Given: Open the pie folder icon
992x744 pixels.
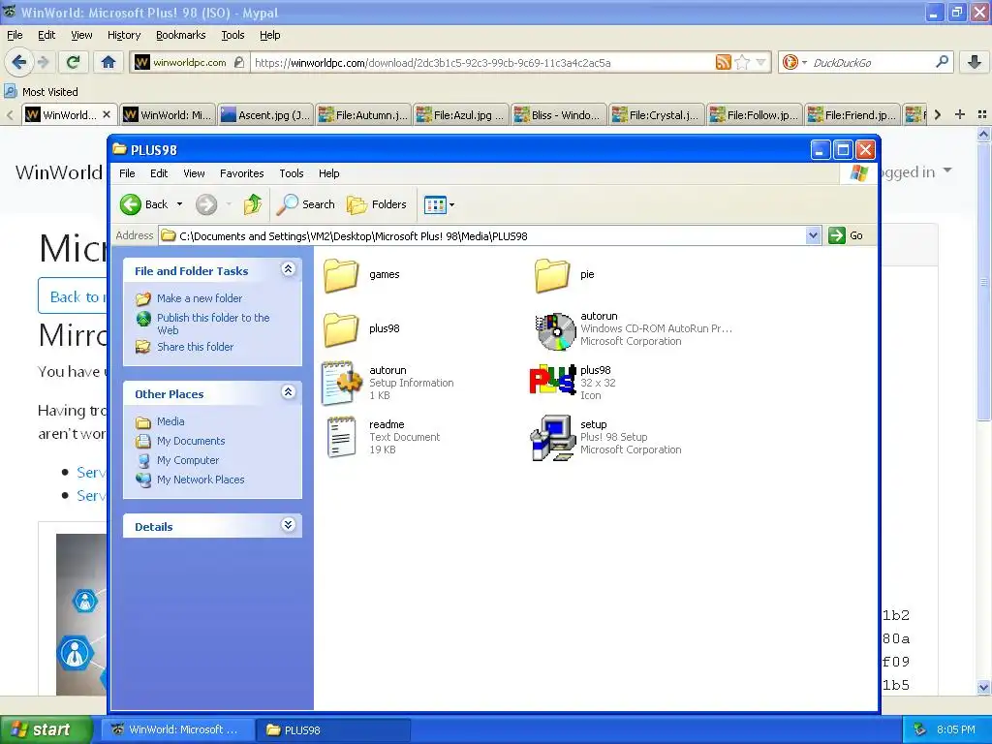Looking at the screenshot, I should click(x=551, y=274).
